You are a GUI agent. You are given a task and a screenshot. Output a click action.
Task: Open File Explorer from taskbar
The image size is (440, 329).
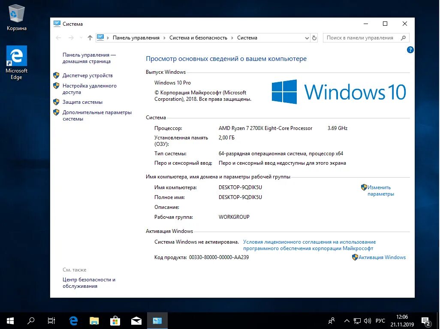click(x=94, y=320)
